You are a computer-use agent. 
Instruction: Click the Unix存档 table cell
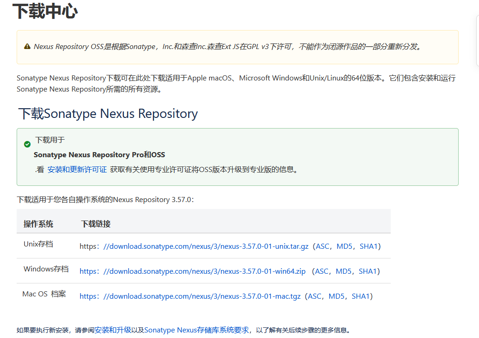(38, 244)
